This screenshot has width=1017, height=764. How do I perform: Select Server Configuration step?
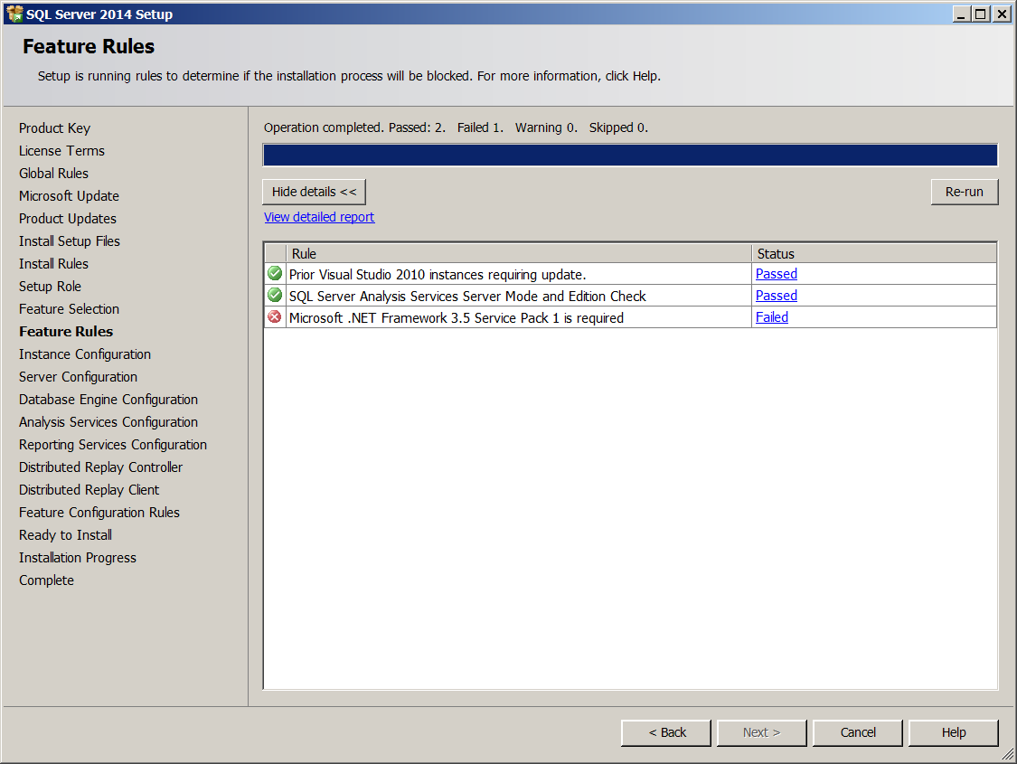(x=78, y=377)
